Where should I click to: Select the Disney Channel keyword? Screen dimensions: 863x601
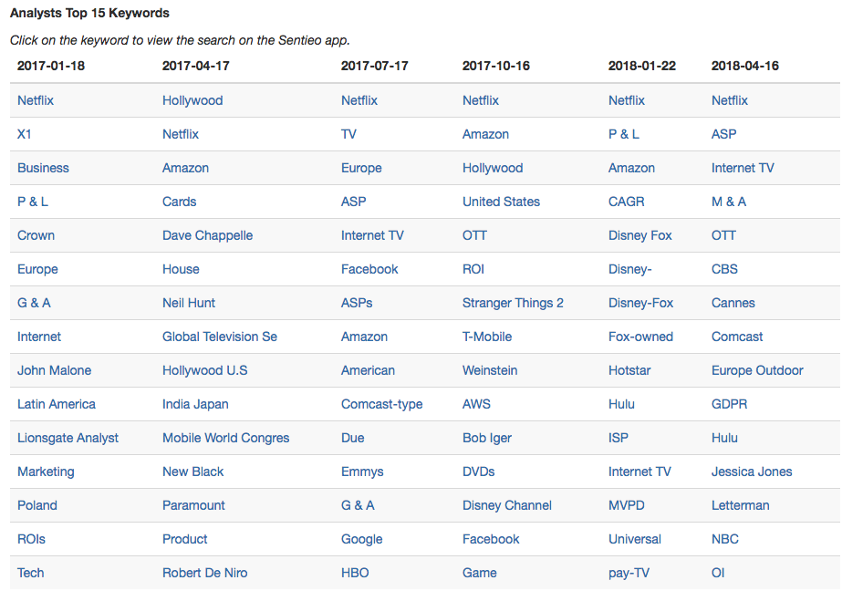click(507, 506)
